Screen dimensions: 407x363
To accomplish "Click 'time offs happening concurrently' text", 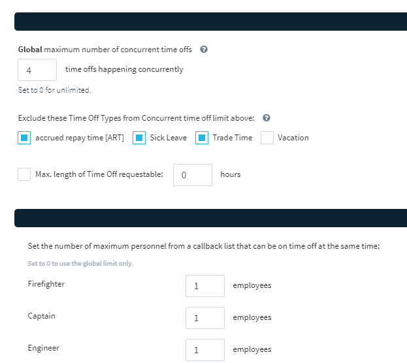I will pos(124,69).
